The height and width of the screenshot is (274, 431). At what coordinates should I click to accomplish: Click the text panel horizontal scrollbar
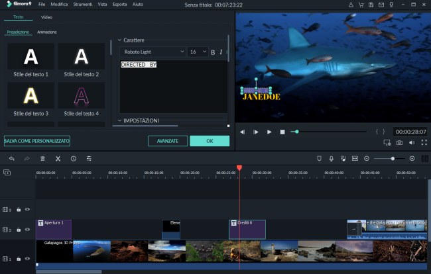(x=145, y=126)
